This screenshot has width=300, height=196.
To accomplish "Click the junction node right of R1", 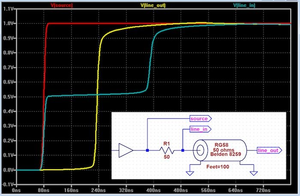I will click(183, 150).
